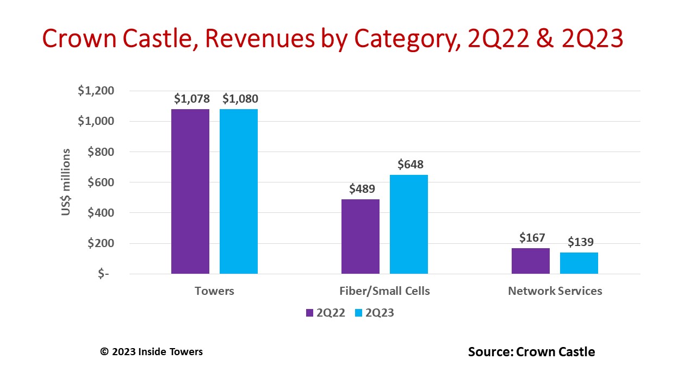Viewport: 696px width, 391px height.
Task: Click the Fiber/Small Cells category label
Action: tap(384, 291)
